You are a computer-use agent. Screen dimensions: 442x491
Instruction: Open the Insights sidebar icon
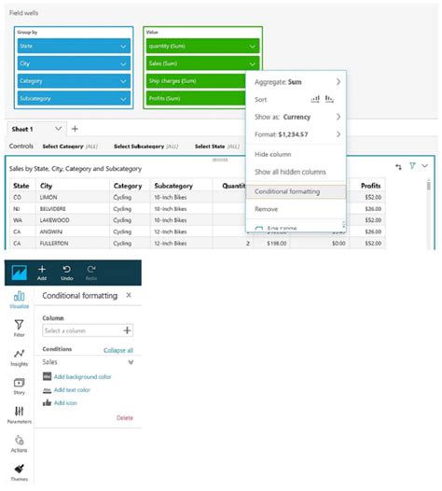[x=19, y=357]
